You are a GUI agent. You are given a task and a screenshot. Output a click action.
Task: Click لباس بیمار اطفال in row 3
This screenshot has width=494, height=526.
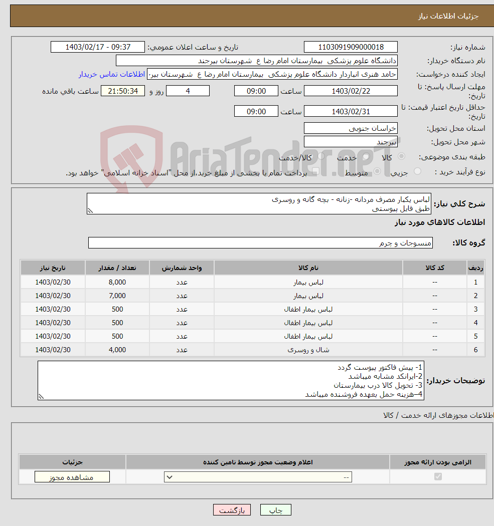pos(308,309)
